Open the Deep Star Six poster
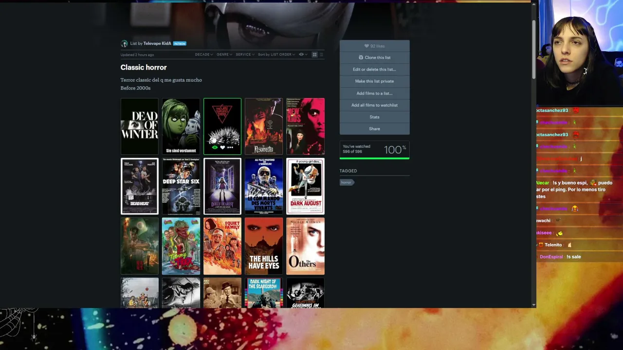Viewport: 623px width, 350px height. tap(181, 186)
